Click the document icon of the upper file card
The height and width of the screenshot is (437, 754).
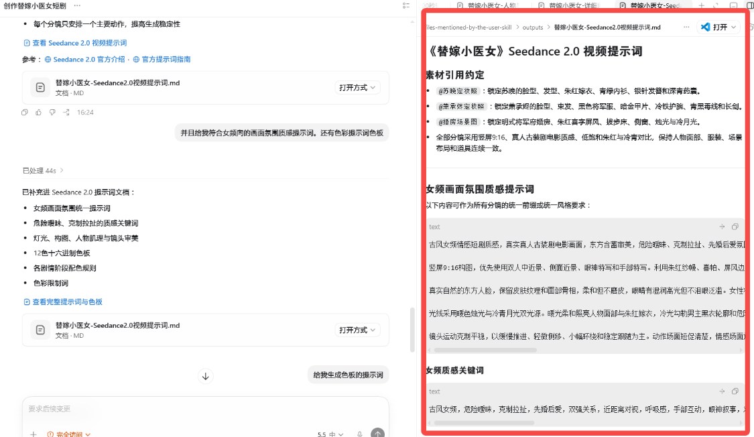(x=40, y=88)
